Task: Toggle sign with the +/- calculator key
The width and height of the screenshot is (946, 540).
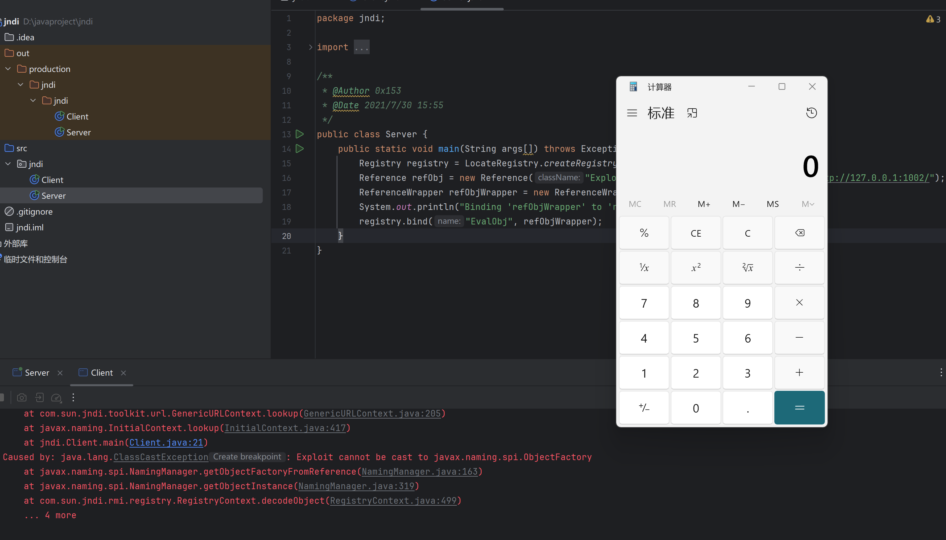Action: 644,408
